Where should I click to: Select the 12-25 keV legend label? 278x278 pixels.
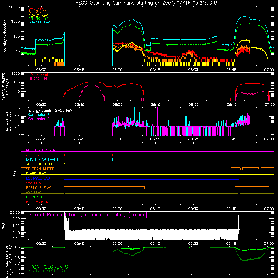click(38, 15)
